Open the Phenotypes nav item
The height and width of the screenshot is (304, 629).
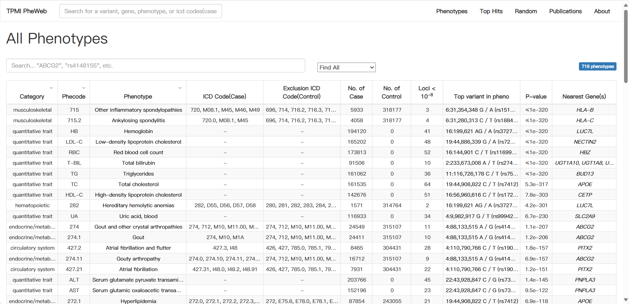click(452, 11)
